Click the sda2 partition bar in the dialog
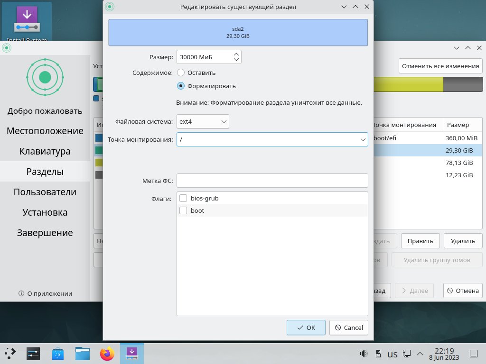Viewport: 486px width, 364px height. pyautogui.click(x=238, y=33)
